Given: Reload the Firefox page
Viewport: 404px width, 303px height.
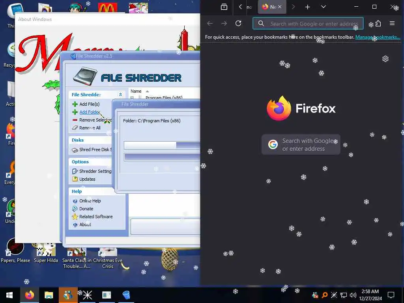Looking at the screenshot, I should point(238,23).
